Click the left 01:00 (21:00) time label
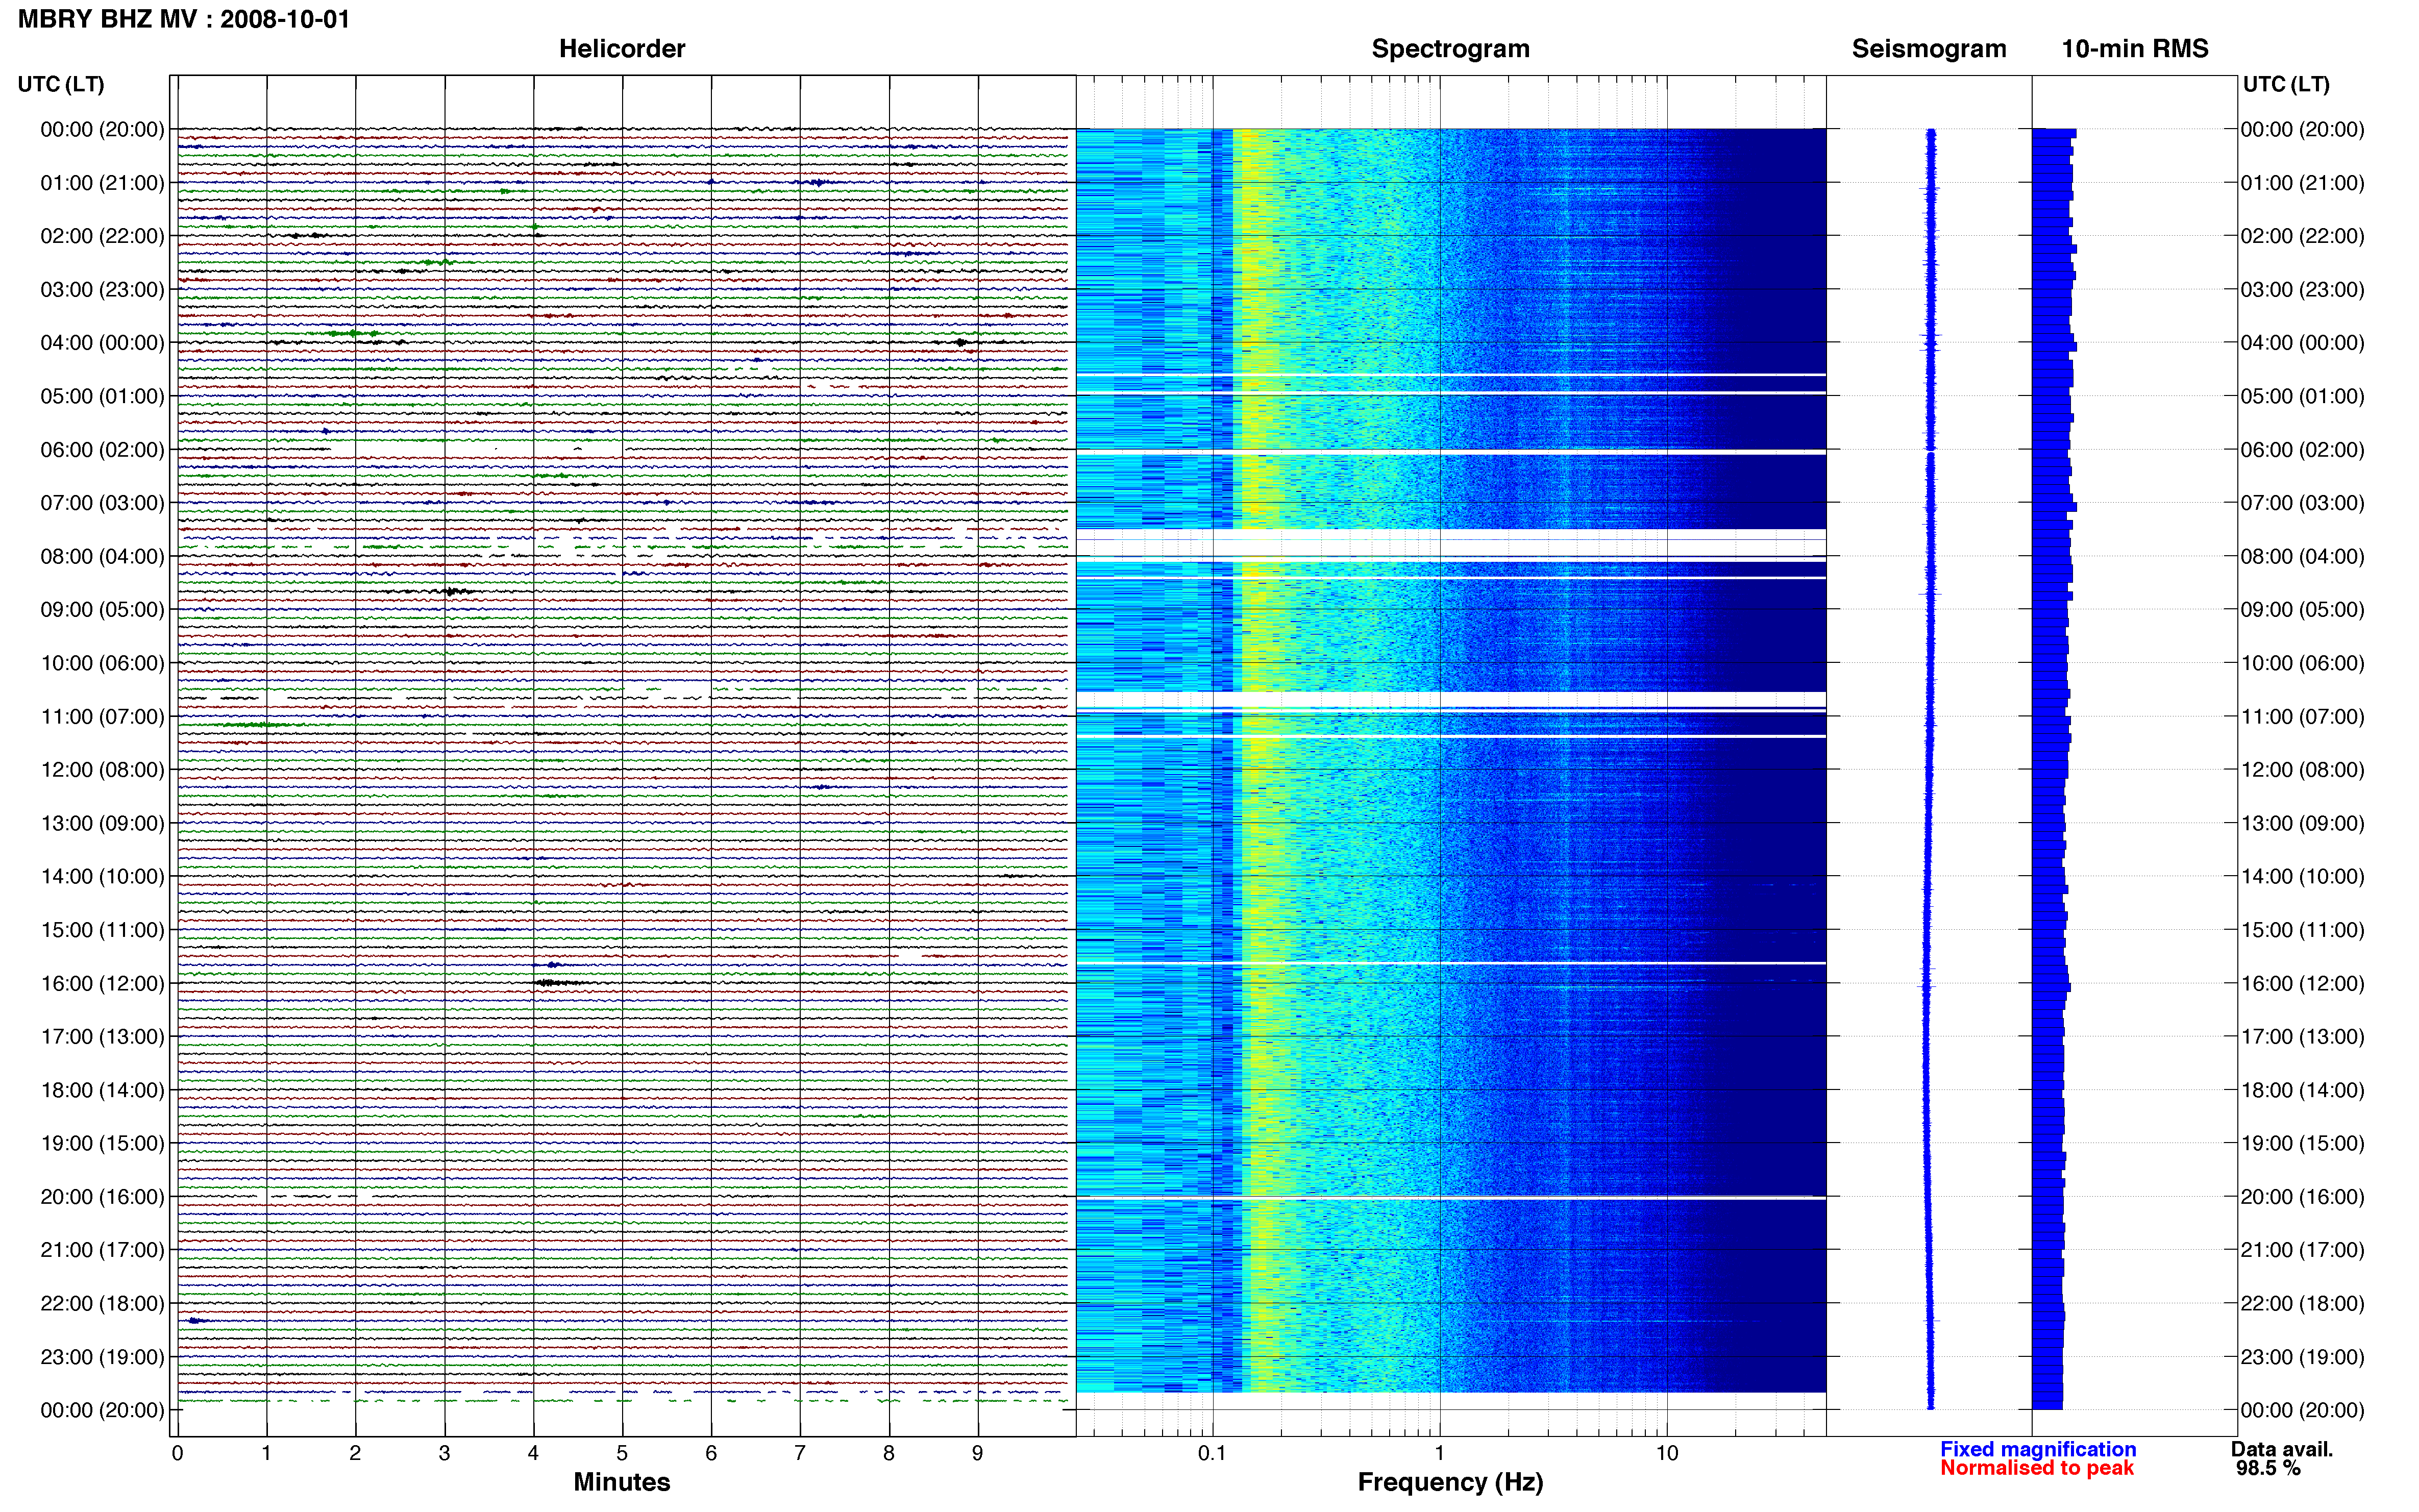The image size is (2419, 1512). 102,183
